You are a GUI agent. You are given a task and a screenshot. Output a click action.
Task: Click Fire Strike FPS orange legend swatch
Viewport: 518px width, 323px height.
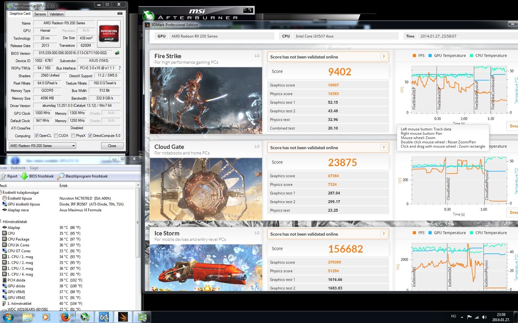click(414, 56)
